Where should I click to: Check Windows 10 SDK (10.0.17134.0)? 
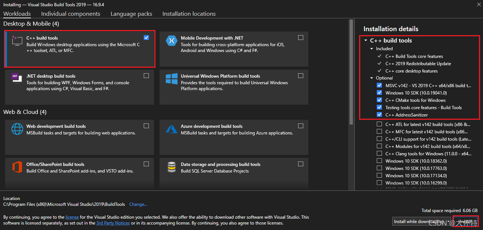click(379, 175)
